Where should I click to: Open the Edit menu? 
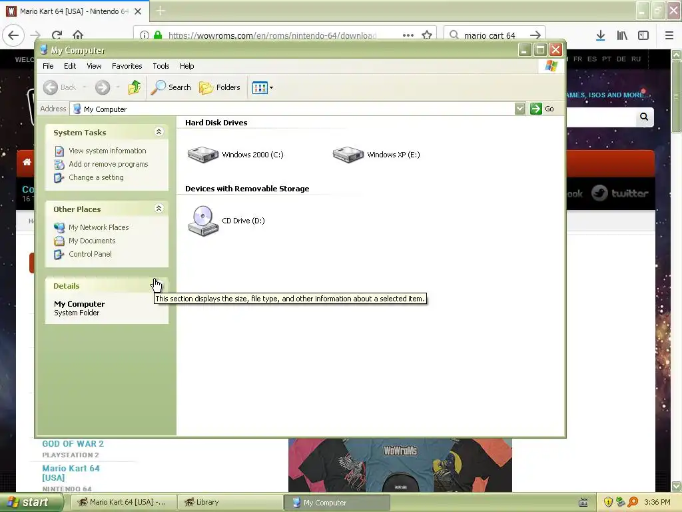[70, 66]
